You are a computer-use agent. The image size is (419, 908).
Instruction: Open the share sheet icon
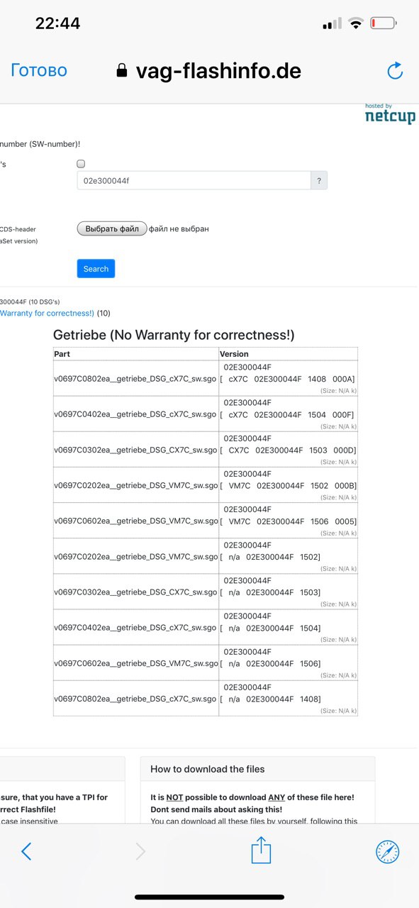[262, 850]
